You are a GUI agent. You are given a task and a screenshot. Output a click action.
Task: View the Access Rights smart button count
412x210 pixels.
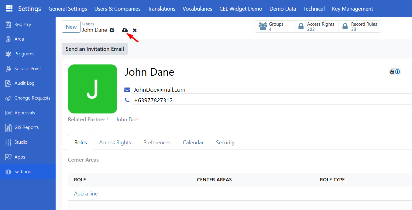316,26
